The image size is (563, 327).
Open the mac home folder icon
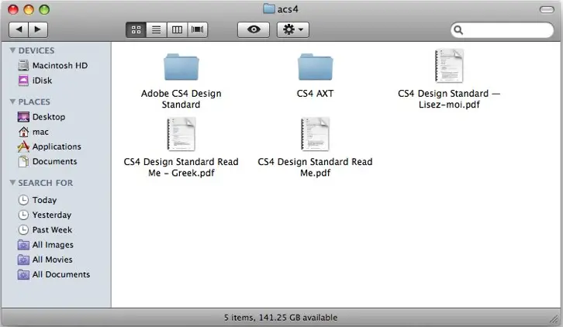(x=23, y=132)
